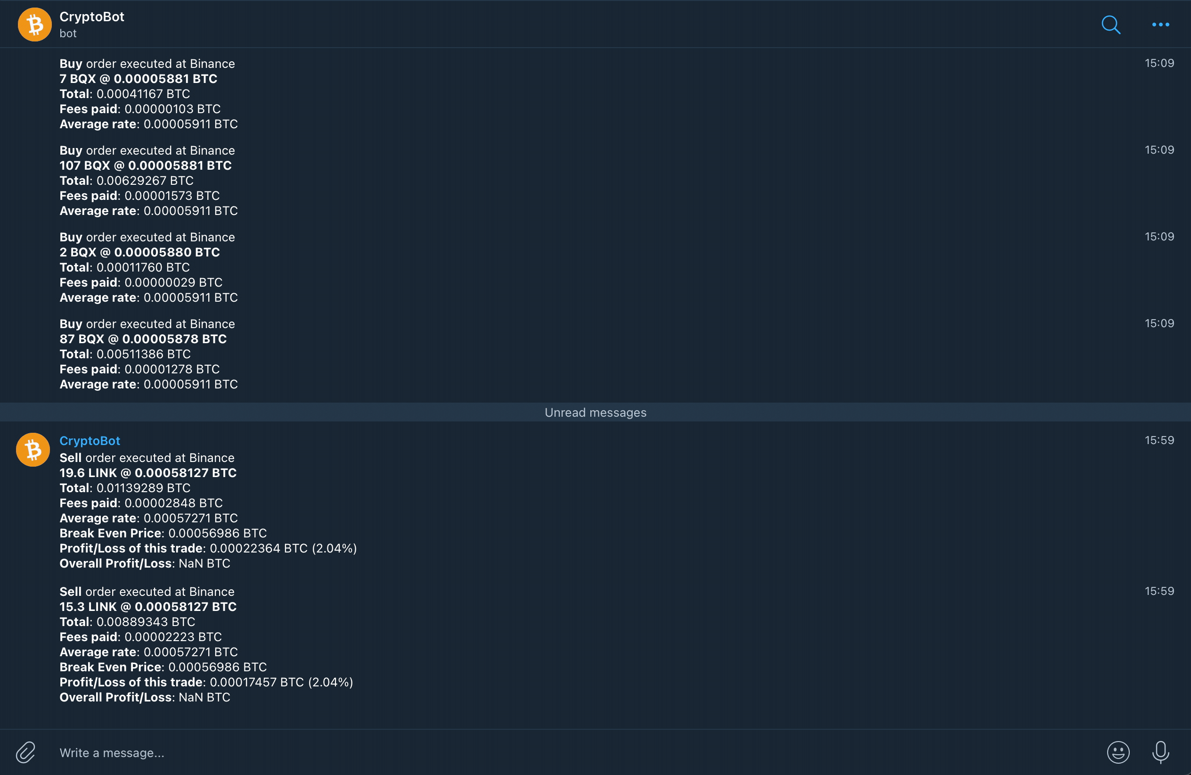The image size is (1191, 775).
Task: Click "Fees paid: 0.00002223 BTC"
Action: tap(140, 636)
